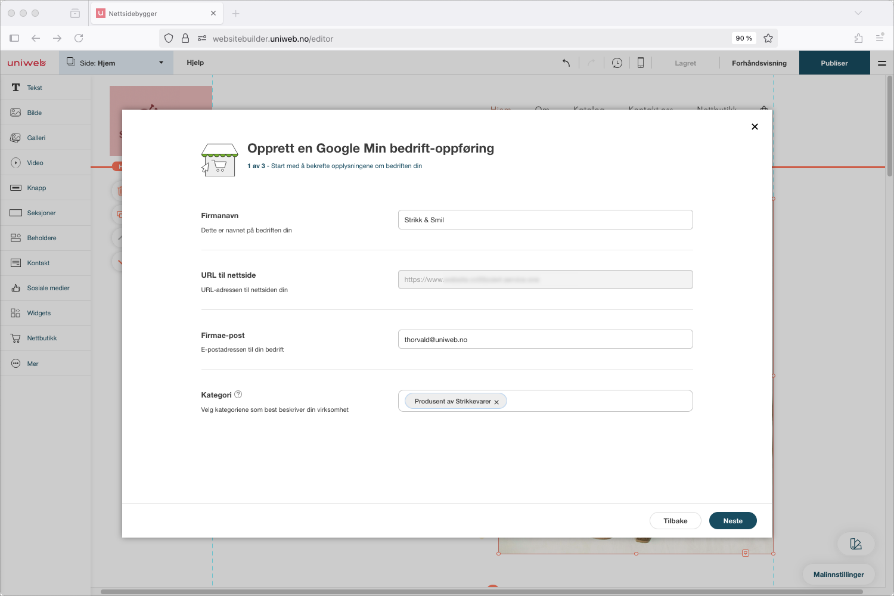Open Malinnstillinger template settings
The width and height of the screenshot is (894, 596).
pyautogui.click(x=839, y=575)
